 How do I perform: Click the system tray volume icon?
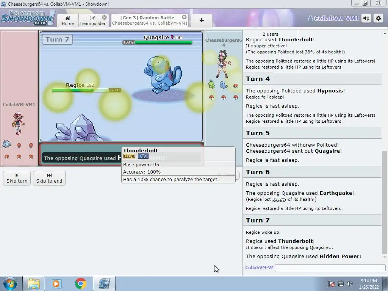pos(350,283)
